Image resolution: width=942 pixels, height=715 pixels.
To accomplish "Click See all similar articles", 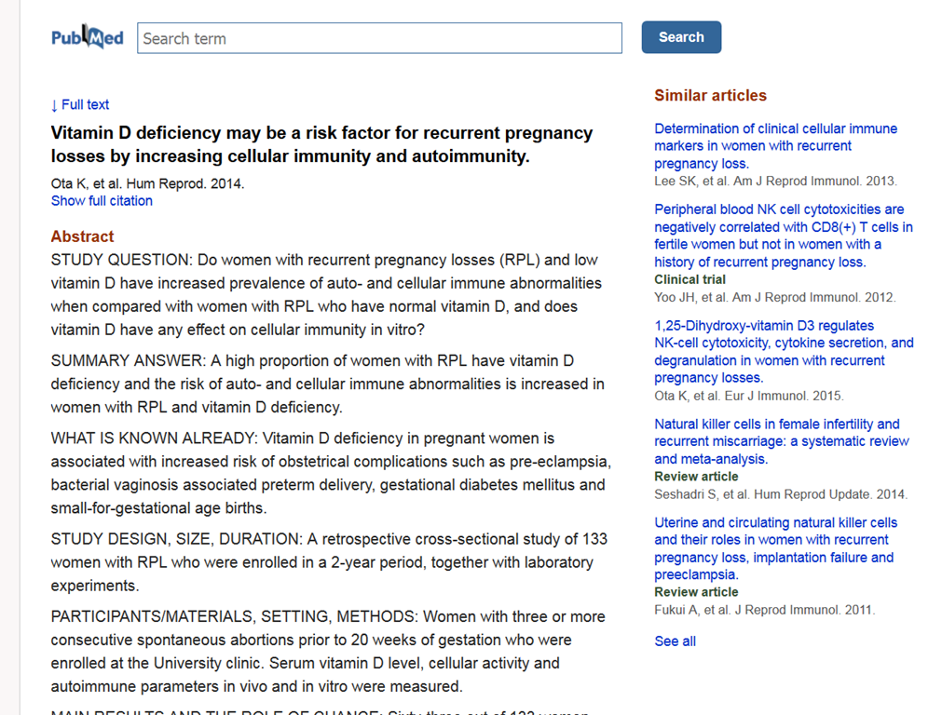I will pos(675,641).
